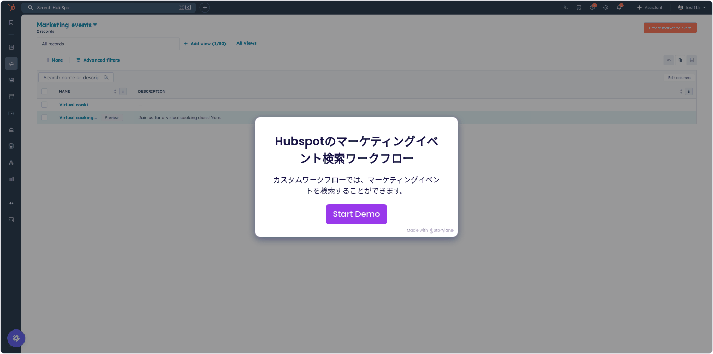Open the Settings gear icon in top bar
Viewport: 713px width, 354px height.
605,8
